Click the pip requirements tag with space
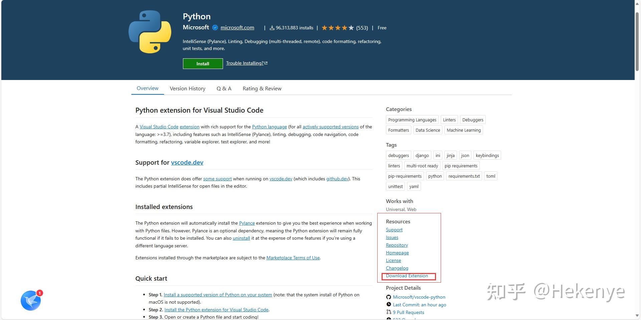Image resolution: width=641 pixels, height=320 pixels. tap(461, 166)
